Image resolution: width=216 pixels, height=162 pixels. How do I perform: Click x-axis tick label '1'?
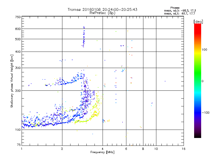22,149
